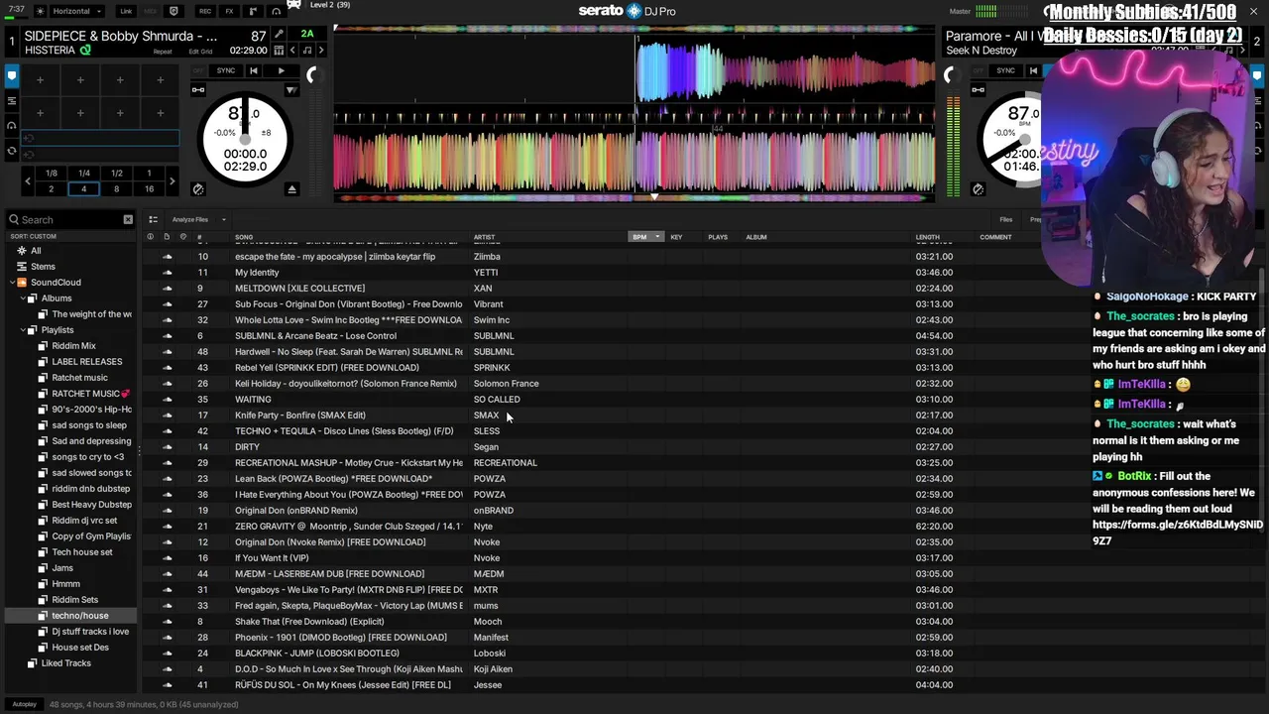Select the Stems crate
Screen dimensions: 1269x714
click(x=43, y=267)
